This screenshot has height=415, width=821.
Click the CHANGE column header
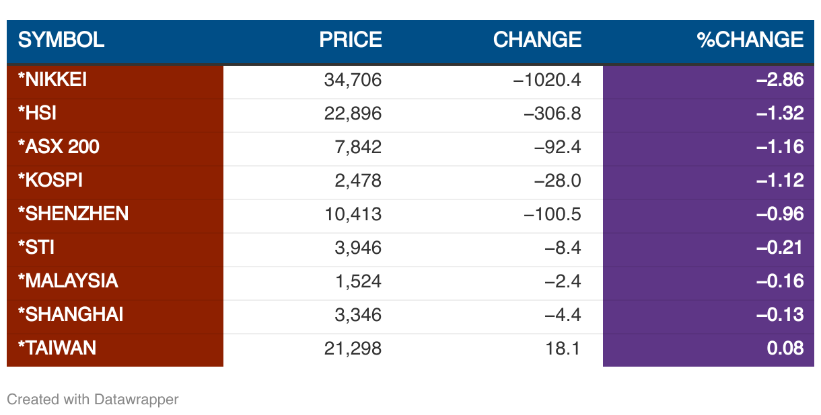(537, 40)
